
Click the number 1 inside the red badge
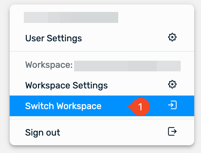point(140,106)
